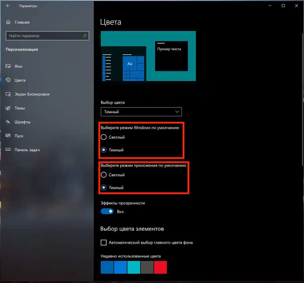Minimize the Параметры window

270,6
